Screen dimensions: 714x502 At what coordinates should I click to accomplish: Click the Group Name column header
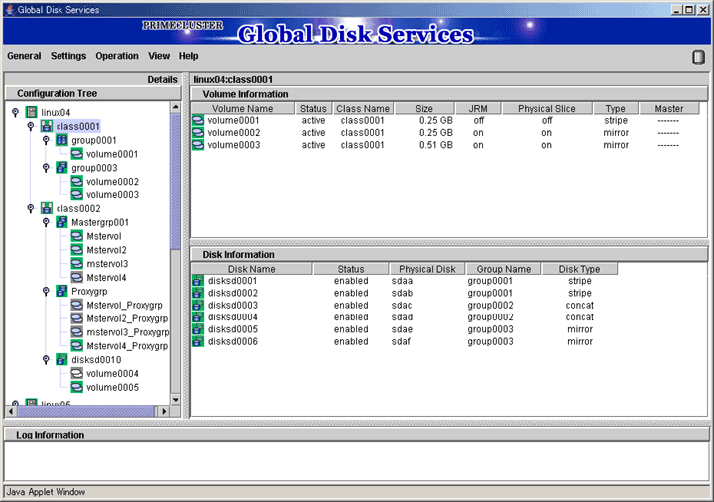503,269
